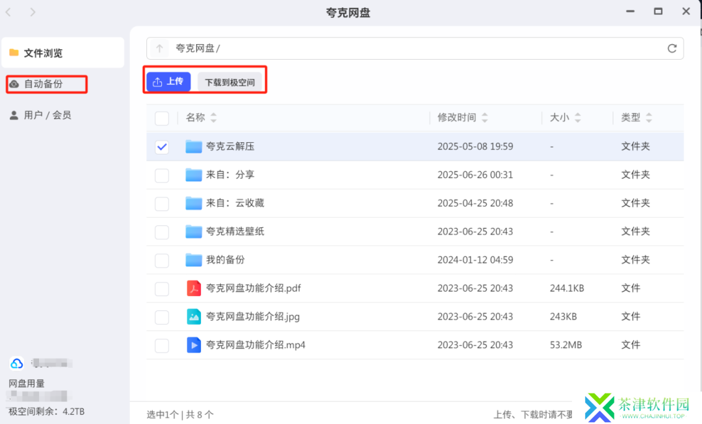
Task: Click the 网盘用量 label
Action: coord(27,383)
